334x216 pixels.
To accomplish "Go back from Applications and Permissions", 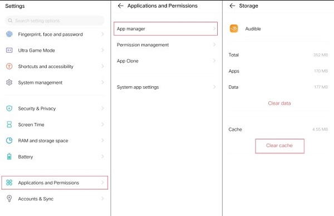I will (121, 6).
